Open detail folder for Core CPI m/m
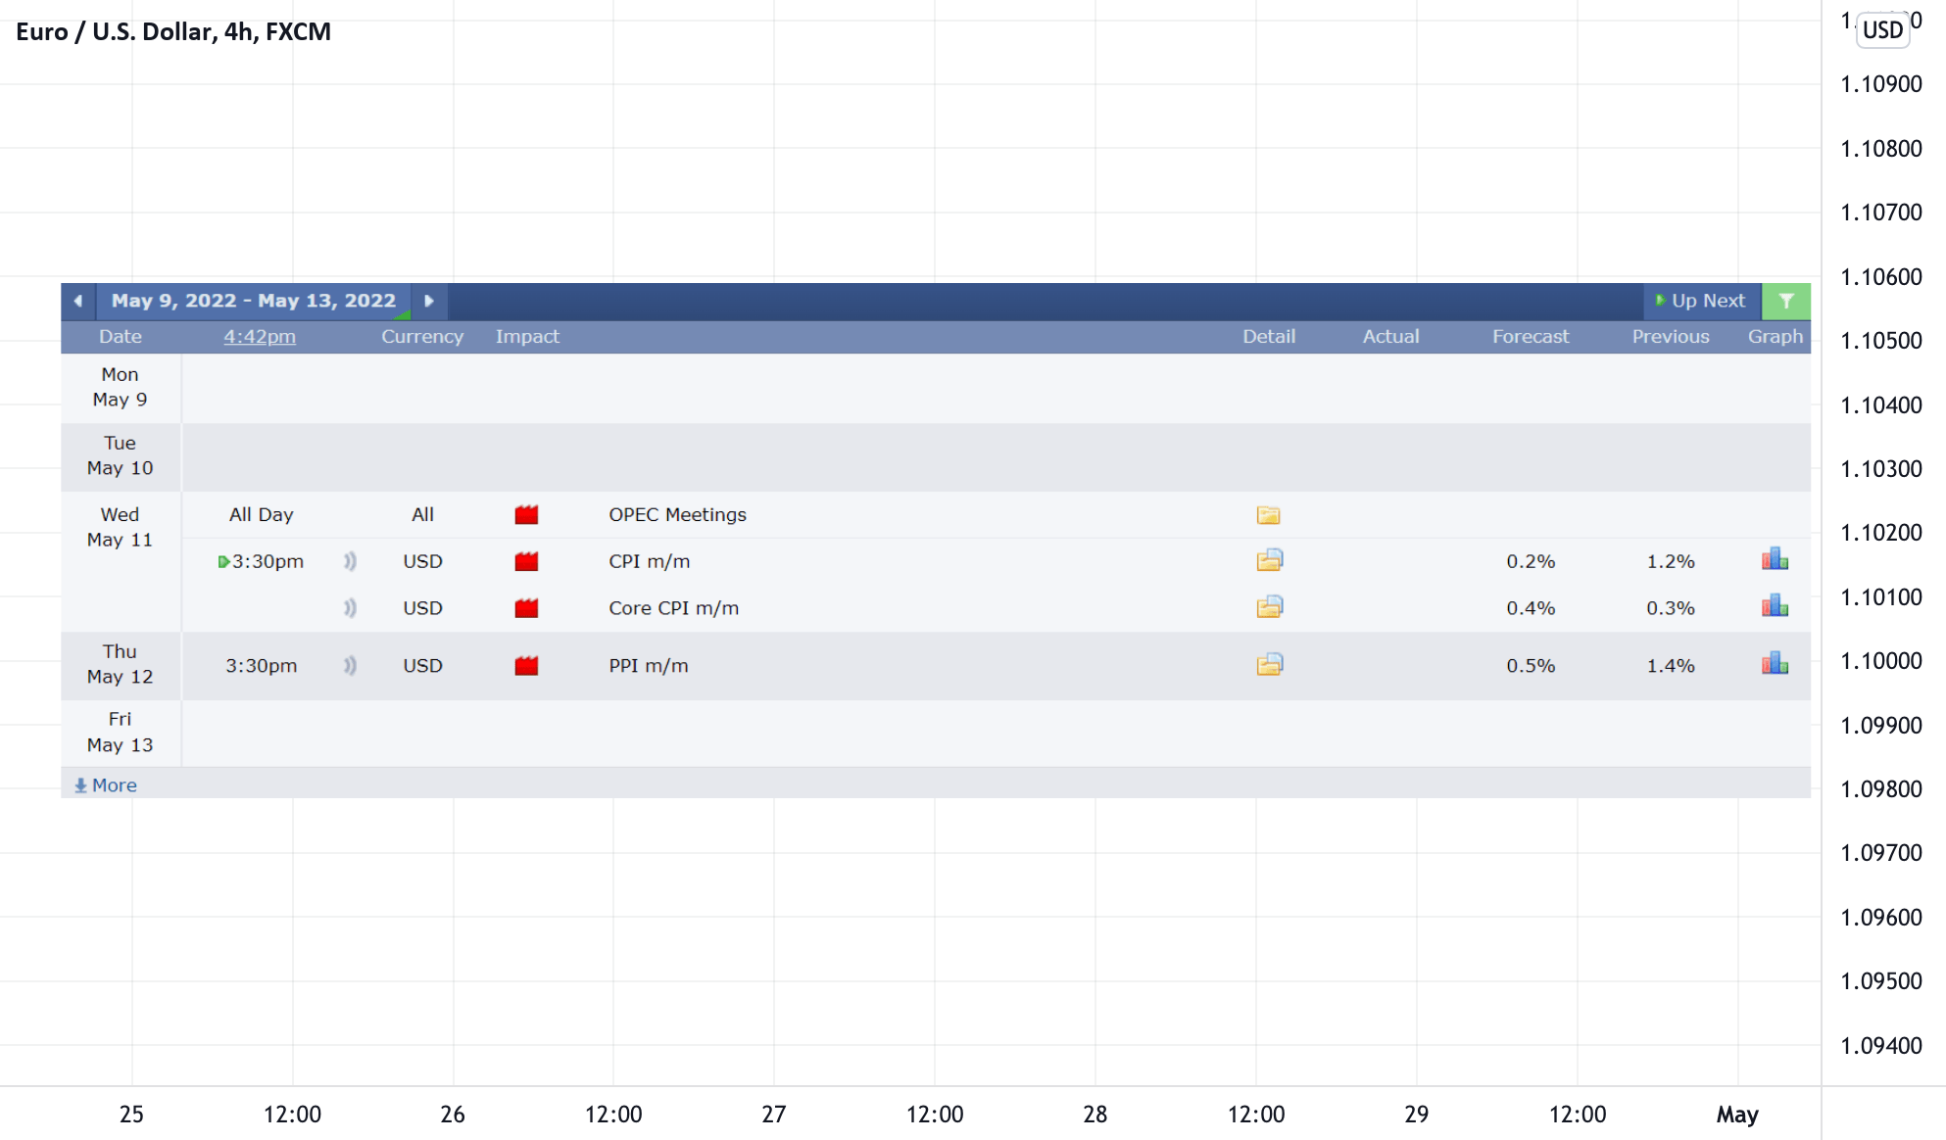Viewport: 1946px width, 1140px height. point(1269,607)
